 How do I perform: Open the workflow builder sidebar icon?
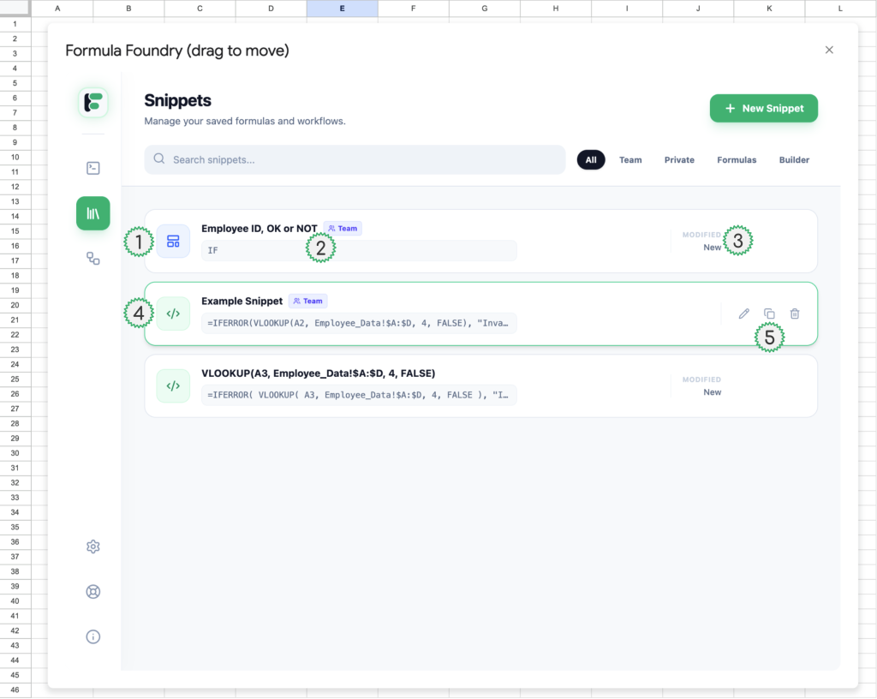pyautogui.click(x=92, y=258)
